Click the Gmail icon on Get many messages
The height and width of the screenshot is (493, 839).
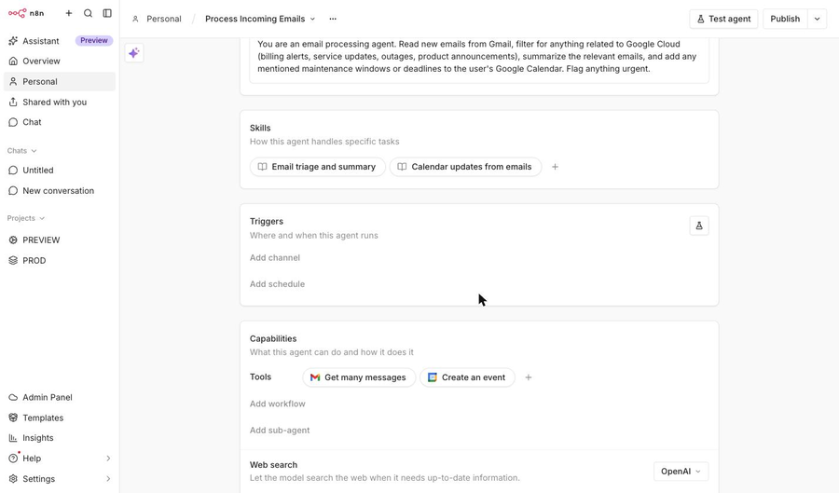coord(315,377)
